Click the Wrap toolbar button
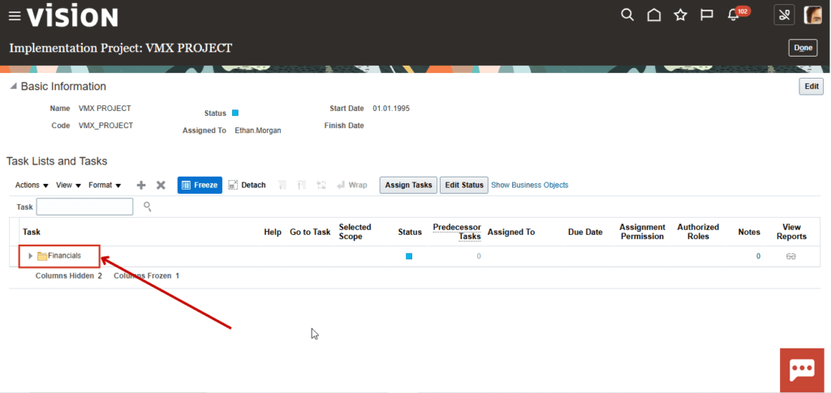Viewport: 831px width, 393px height. 352,185
